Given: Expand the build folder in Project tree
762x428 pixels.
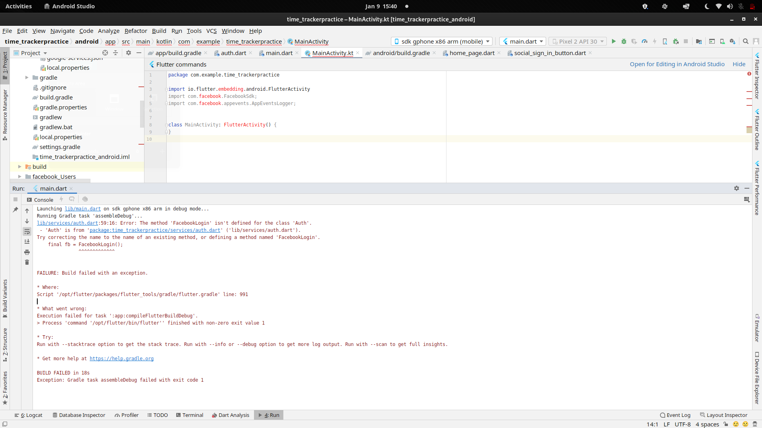Looking at the screenshot, I should tap(19, 167).
